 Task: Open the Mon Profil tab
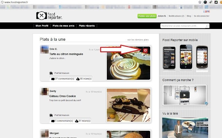tap(42, 26)
